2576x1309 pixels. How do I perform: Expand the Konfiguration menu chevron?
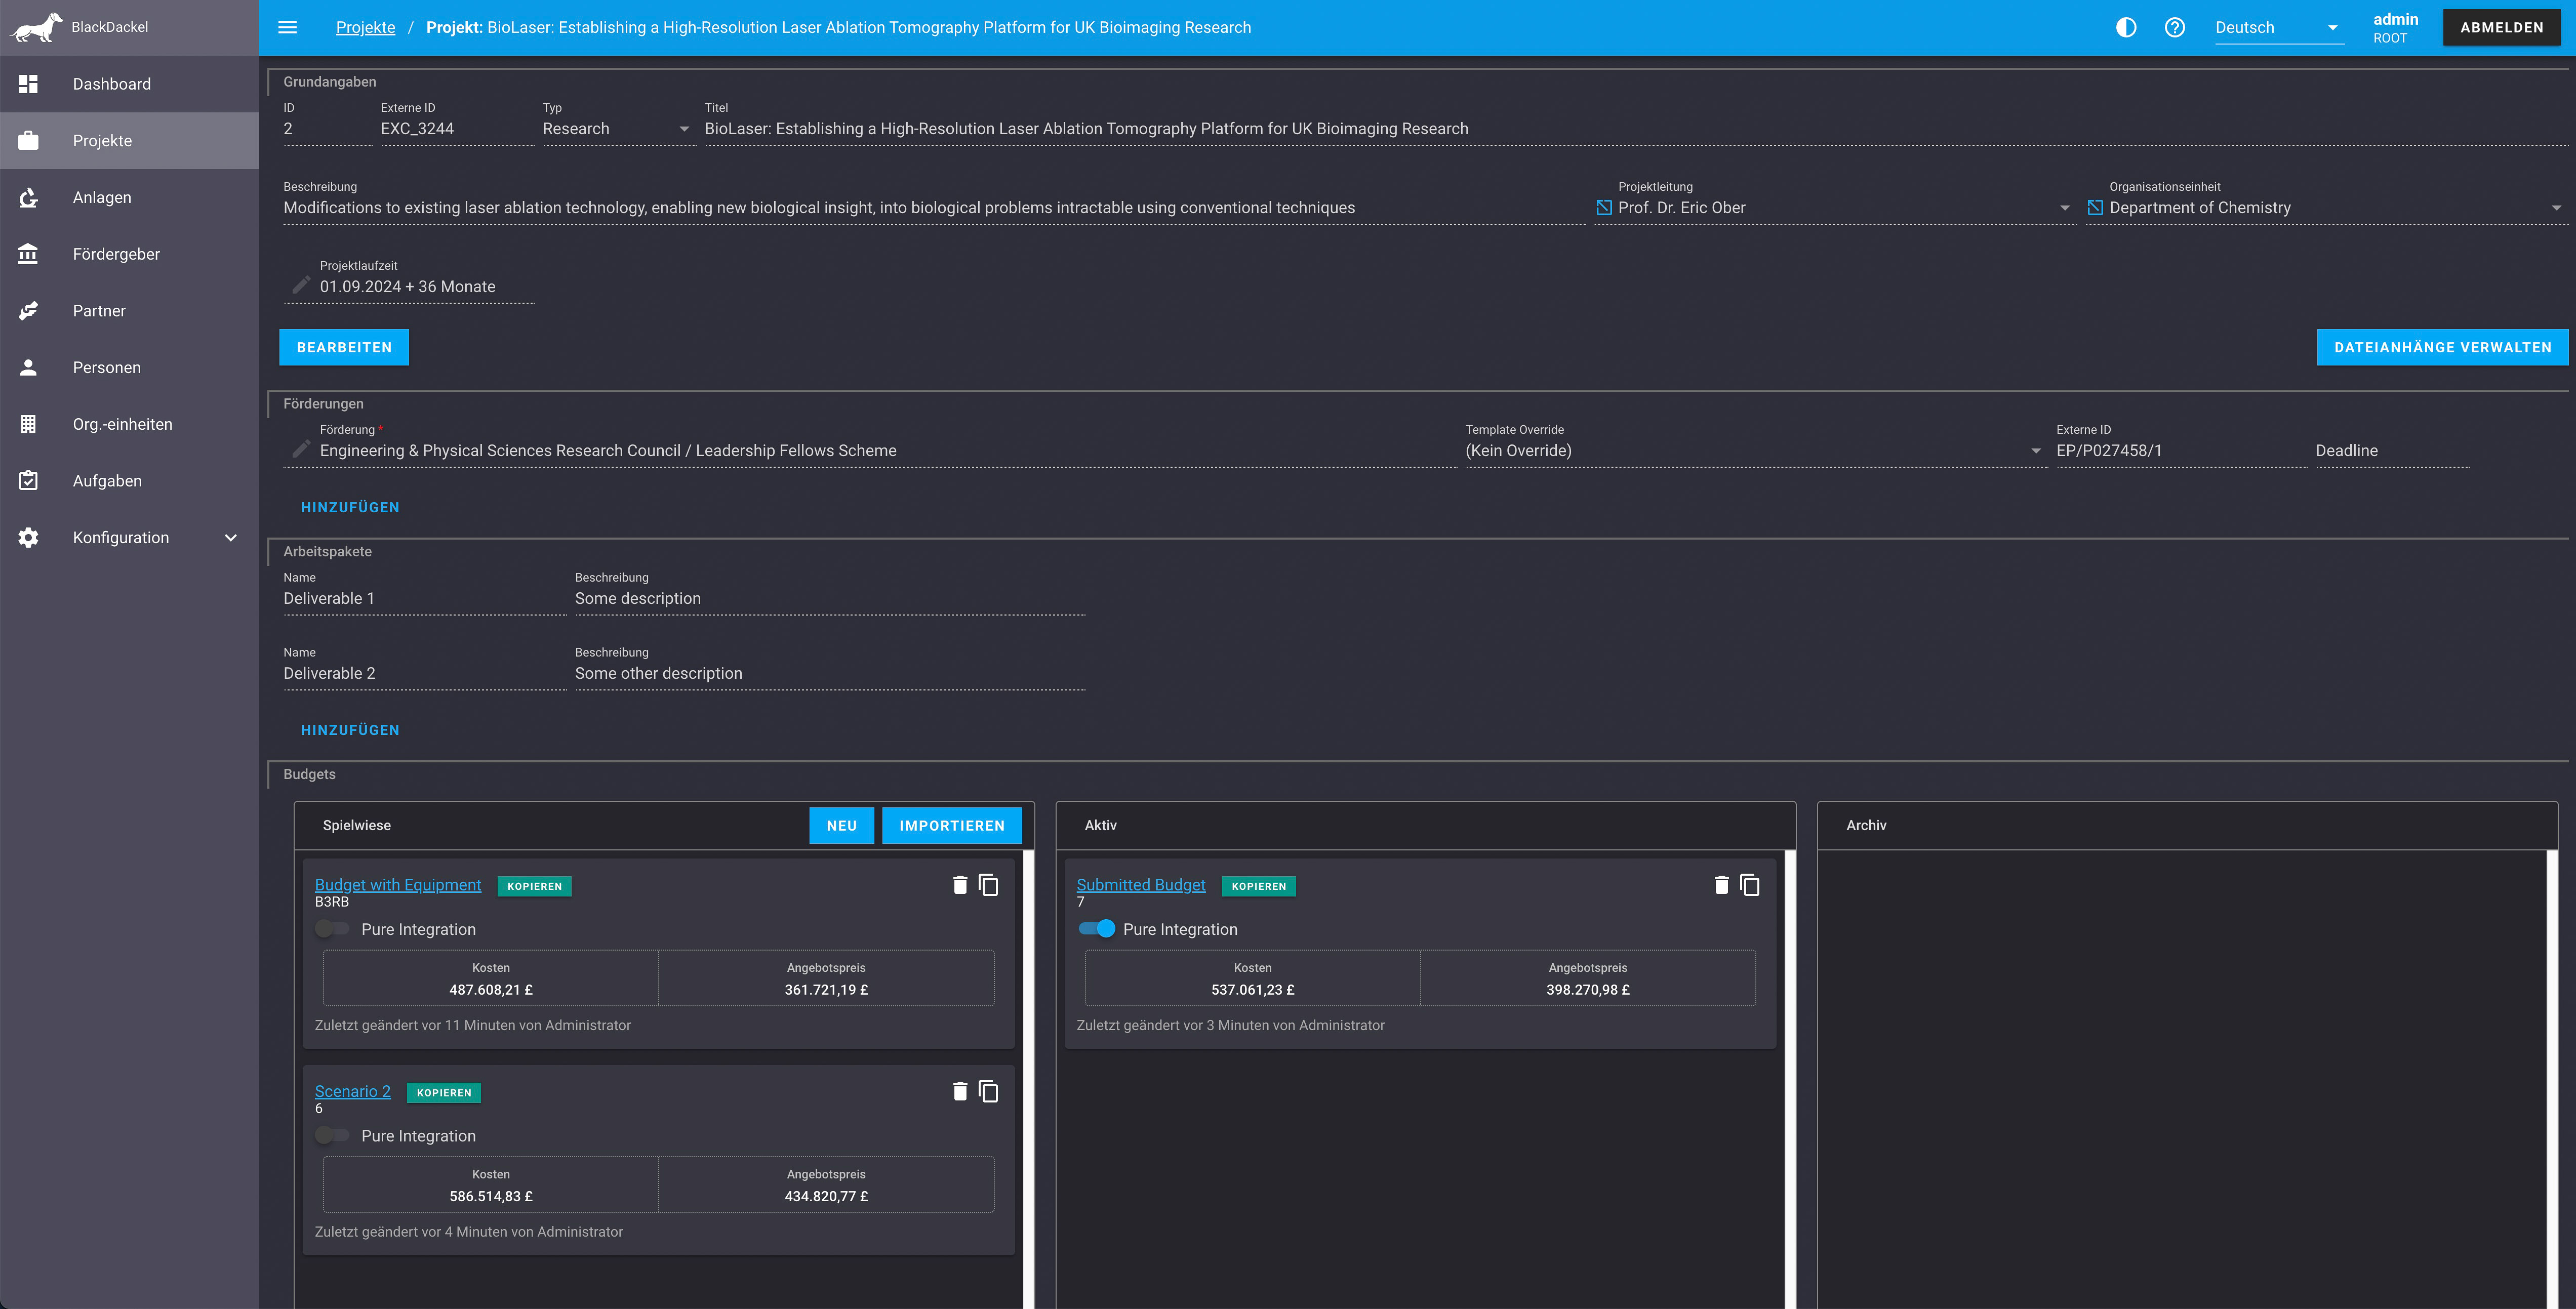pos(231,537)
